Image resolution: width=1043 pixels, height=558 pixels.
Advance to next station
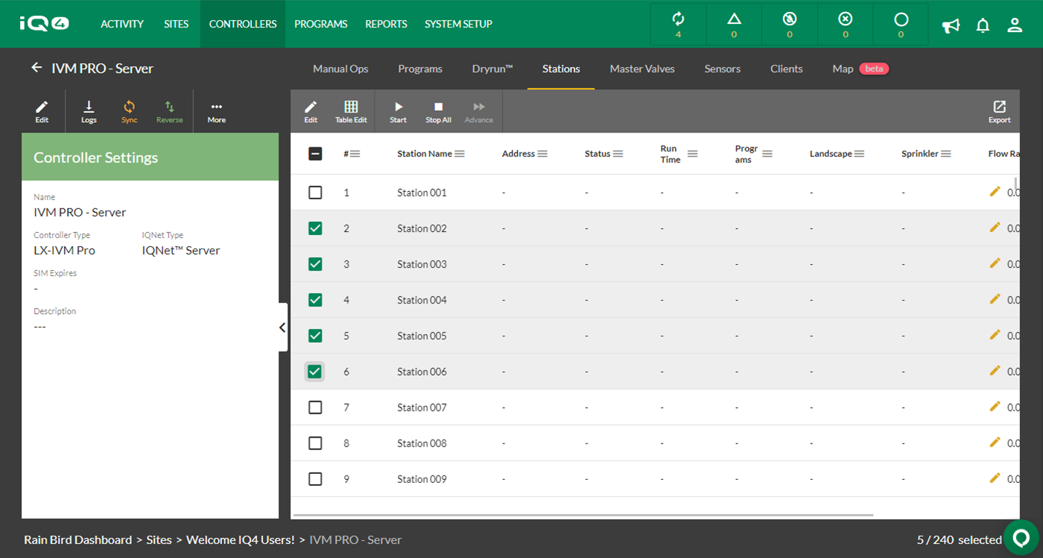tap(479, 112)
